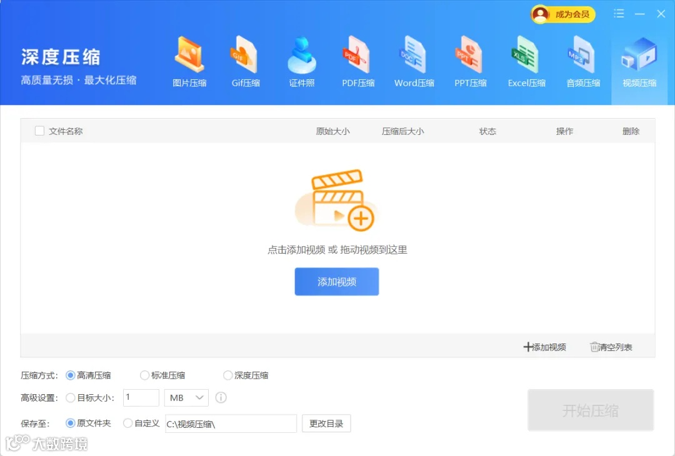Open the Word压缩 tool
Image resolution: width=675 pixels, height=456 pixels.
tap(414, 59)
